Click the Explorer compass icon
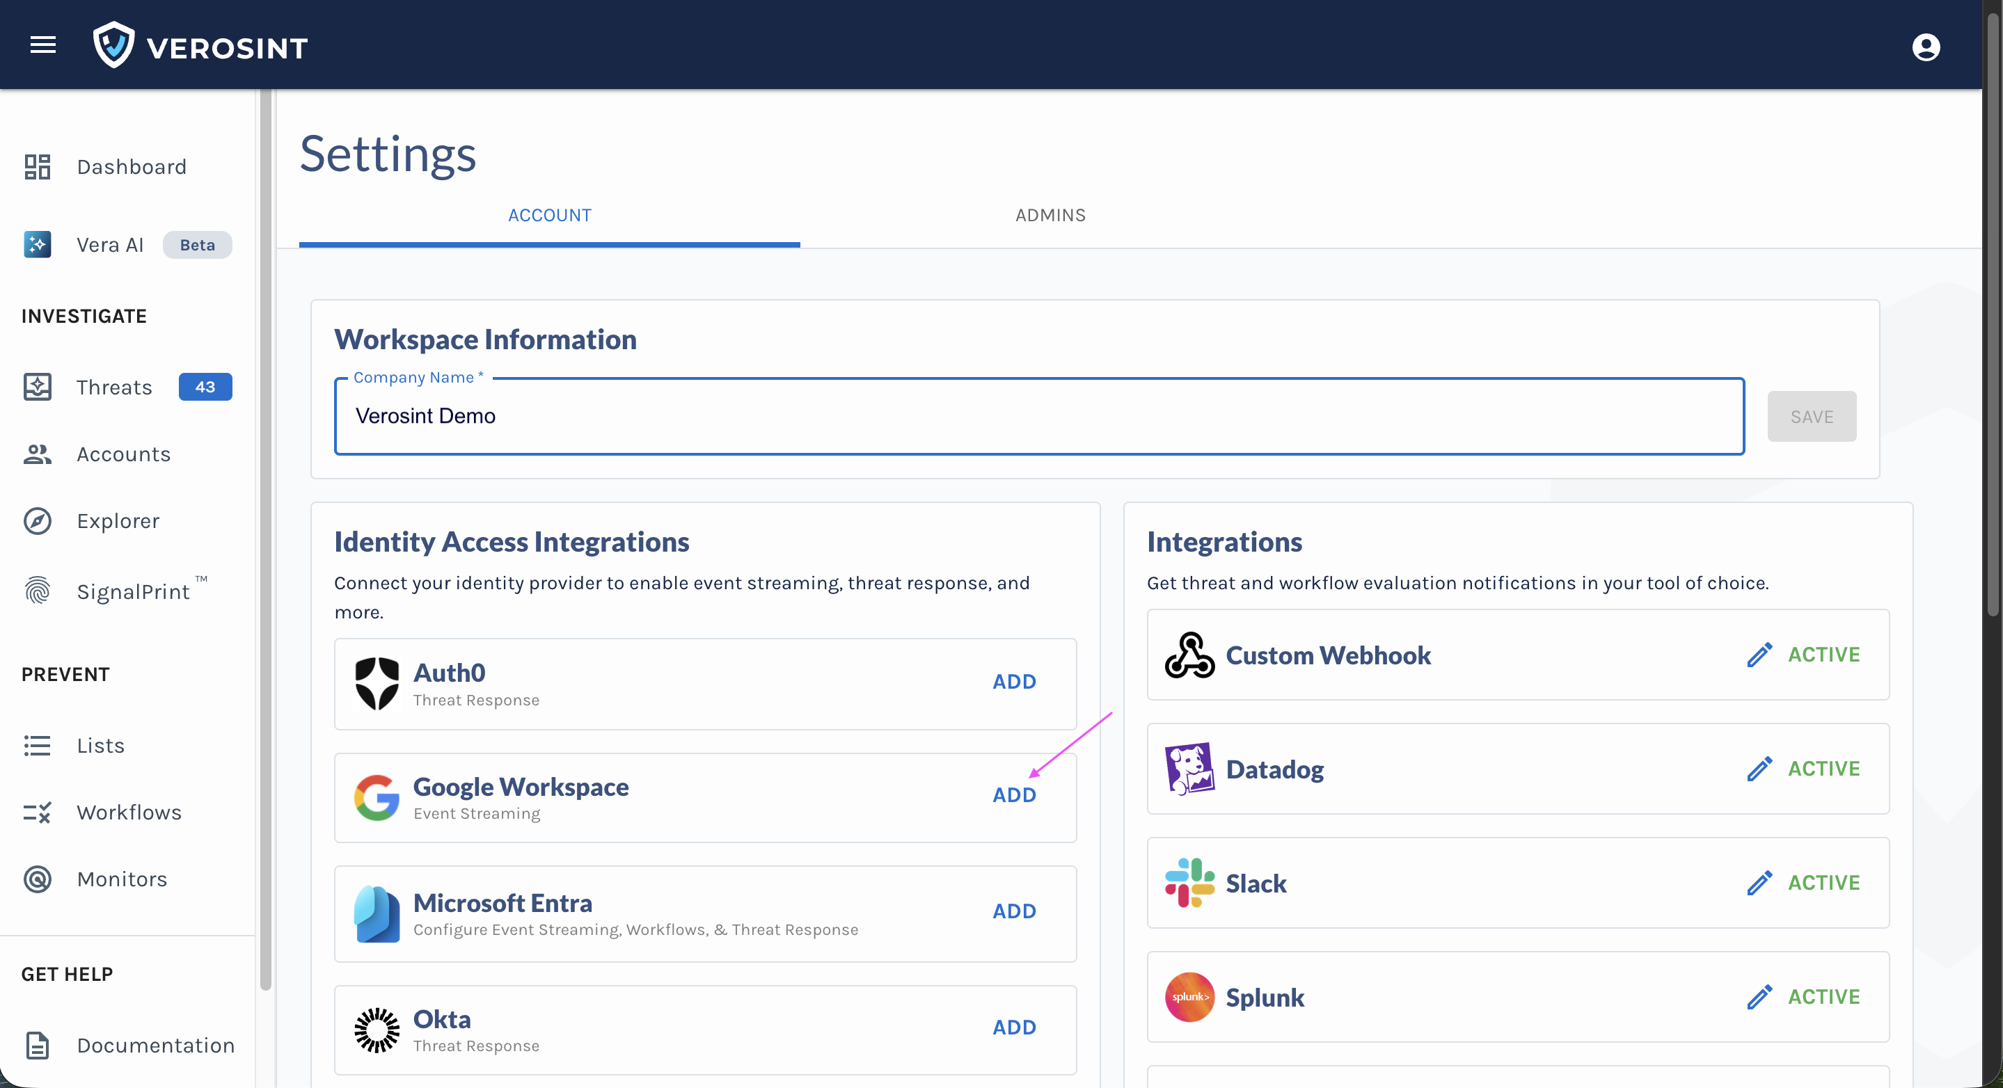 (x=38, y=520)
